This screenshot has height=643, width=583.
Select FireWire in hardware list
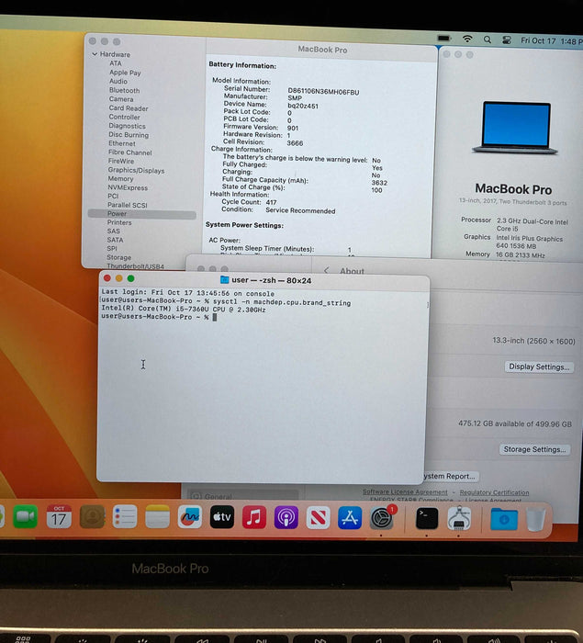(x=121, y=161)
